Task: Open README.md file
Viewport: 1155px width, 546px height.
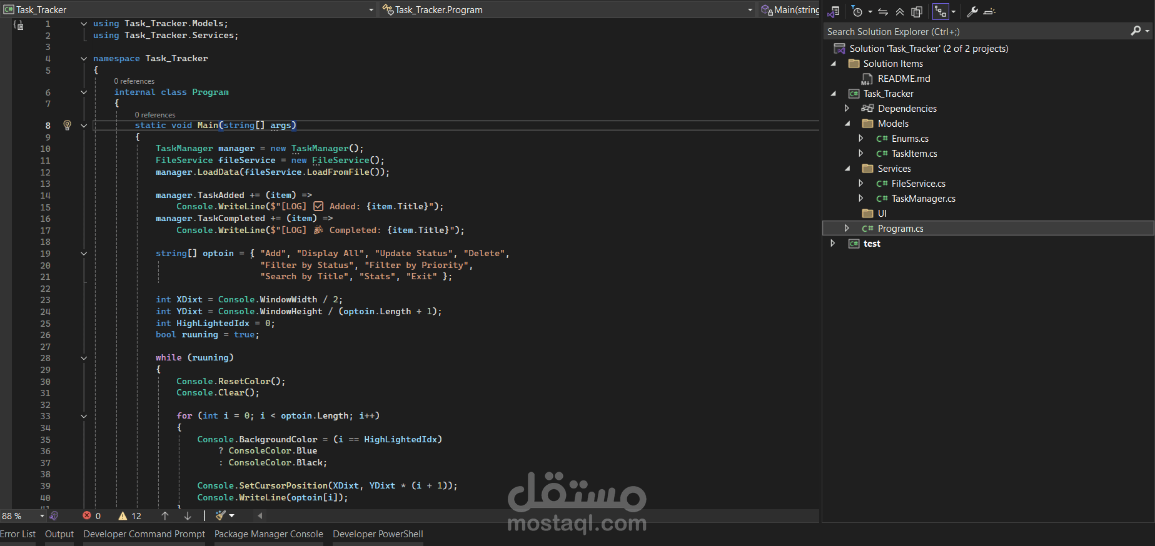Action: [x=904, y=79]
